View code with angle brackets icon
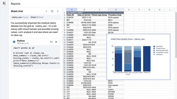The width and height of the screenshot is (177, 99). point(51,42)
